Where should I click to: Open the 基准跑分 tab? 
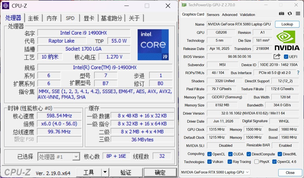point(111,18)
